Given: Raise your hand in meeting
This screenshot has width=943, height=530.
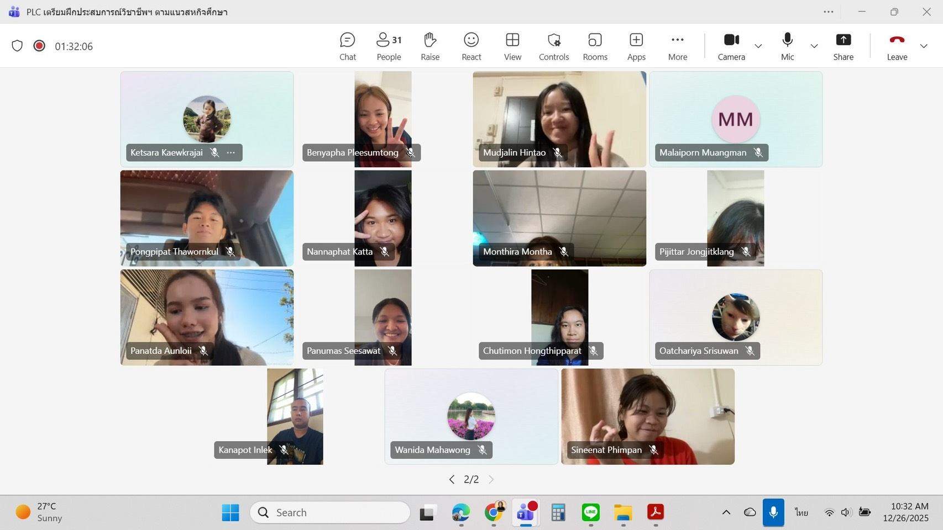Looking at the screenshot, I should 429,46.
